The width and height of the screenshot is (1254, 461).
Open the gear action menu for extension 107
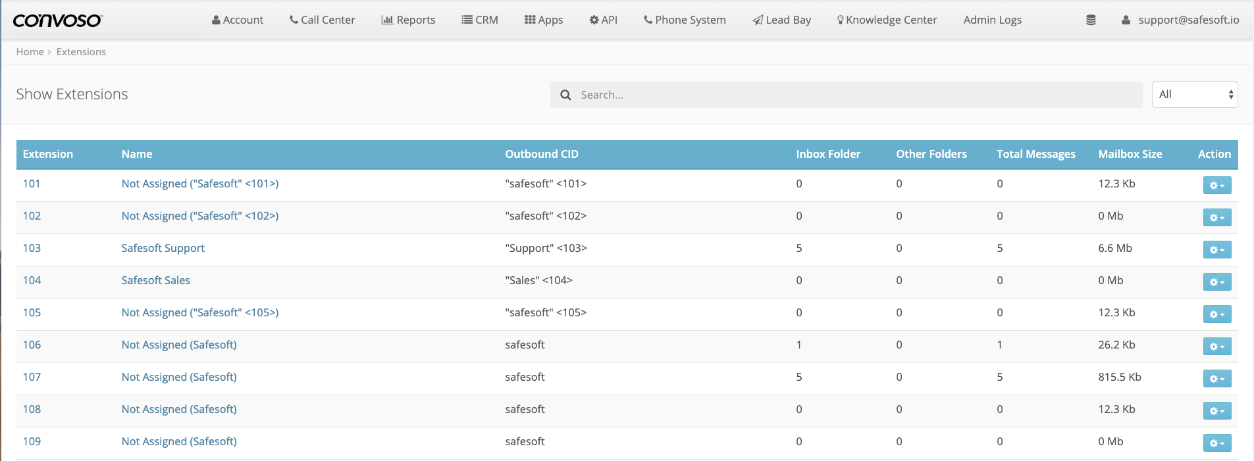(1217, 379)
